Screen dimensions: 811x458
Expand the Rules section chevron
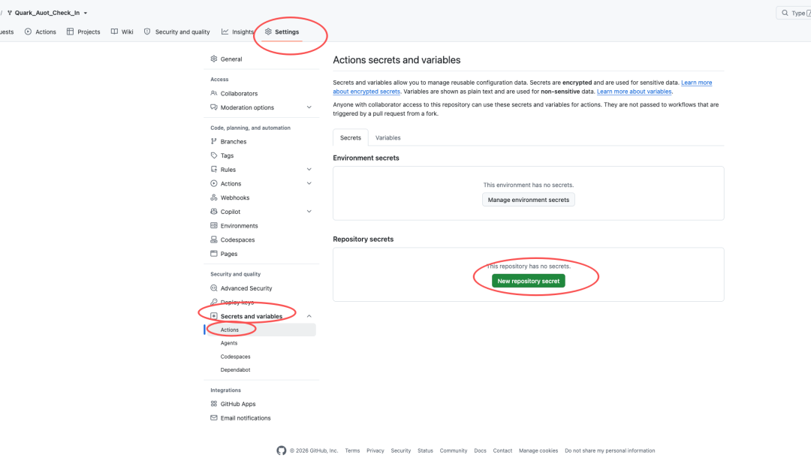(x=309, y=169)
